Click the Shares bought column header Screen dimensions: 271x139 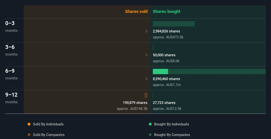[166, 12]
